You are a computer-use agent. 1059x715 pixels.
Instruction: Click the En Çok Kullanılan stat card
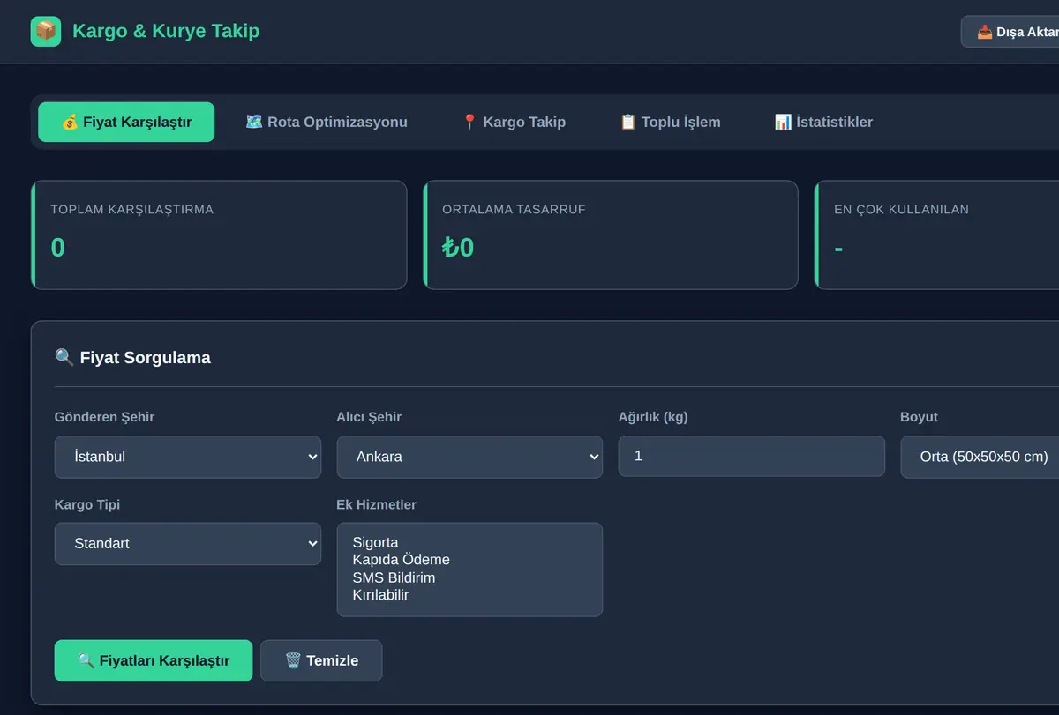(x=936, y=235)
